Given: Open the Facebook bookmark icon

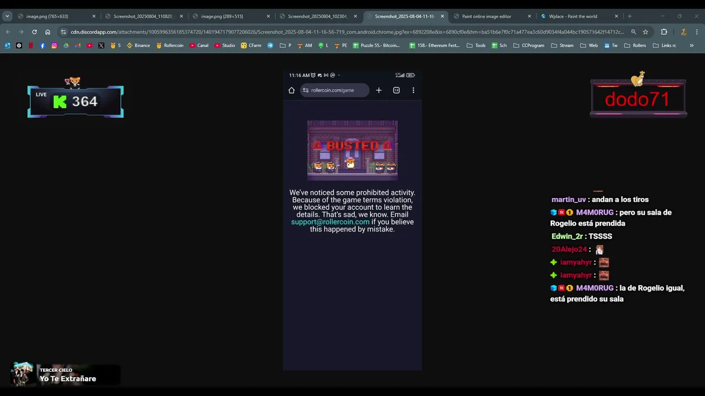Looking at the screenshot, I should (x=42, y=46).
